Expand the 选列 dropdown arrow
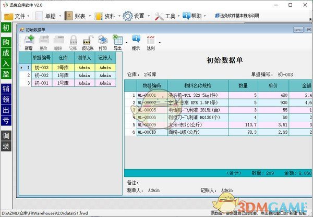Image resolution: width=313 pixels, height=217 pixels. (x=160, y=42)
